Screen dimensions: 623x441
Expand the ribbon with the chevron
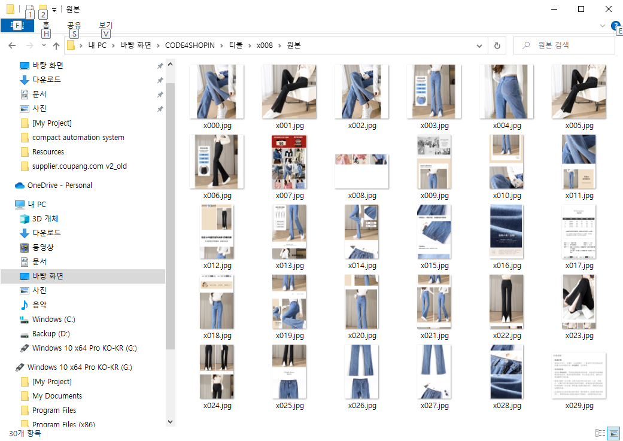click(x=603, y=26)
